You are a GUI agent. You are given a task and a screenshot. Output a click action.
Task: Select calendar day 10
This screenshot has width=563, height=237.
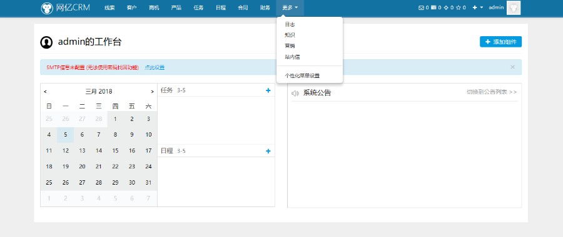click(148, 135)
